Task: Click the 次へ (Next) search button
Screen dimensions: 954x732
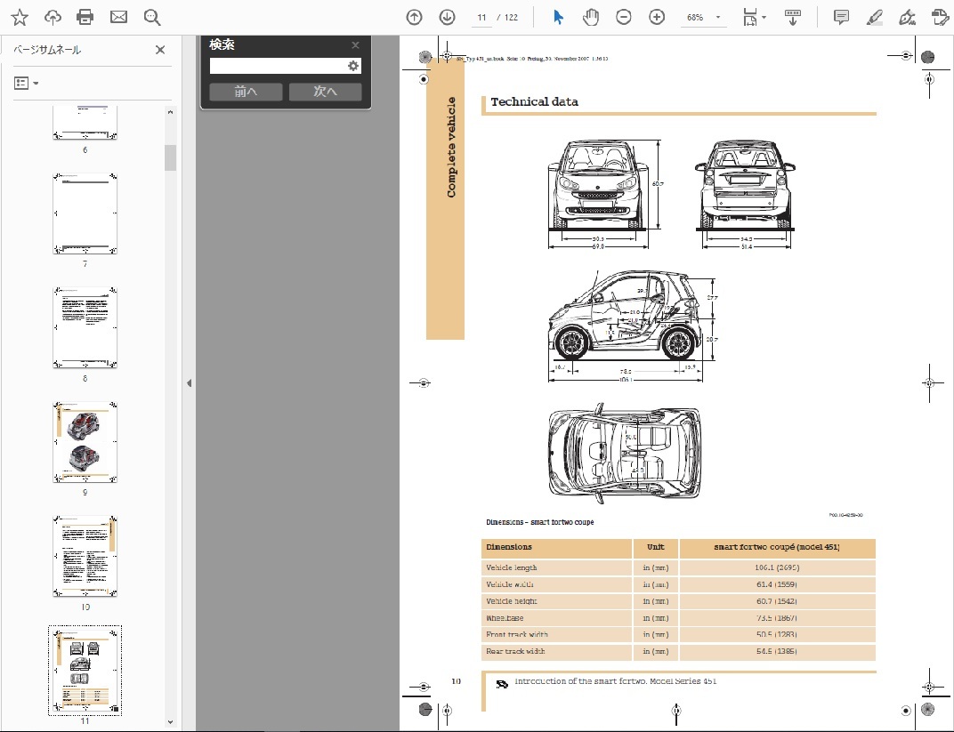Action: tap(325, 92)
